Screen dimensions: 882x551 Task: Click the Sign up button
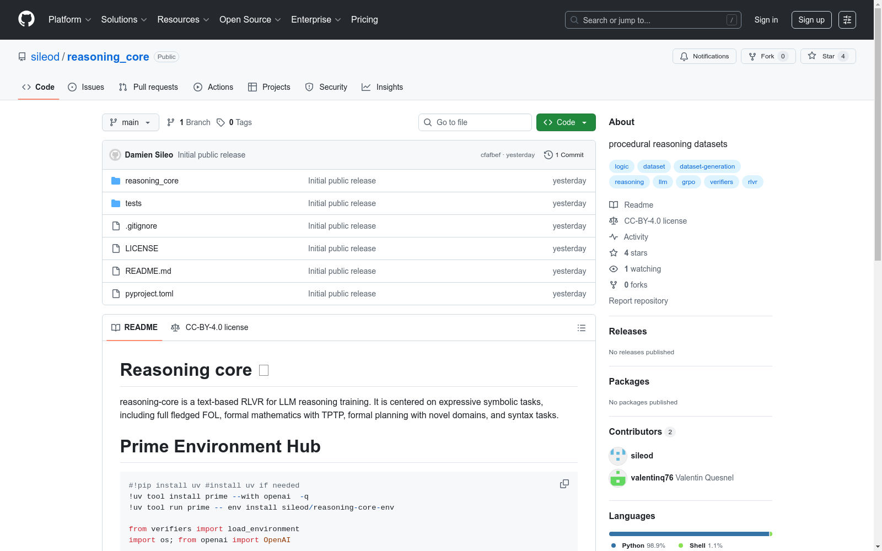(x=811, y=20)
